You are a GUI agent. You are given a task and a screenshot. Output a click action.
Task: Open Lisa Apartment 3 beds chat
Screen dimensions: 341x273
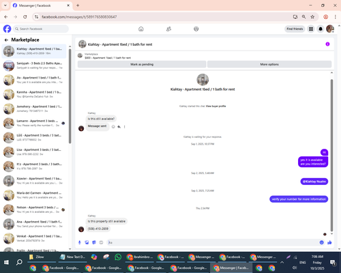tap(34, 152)
